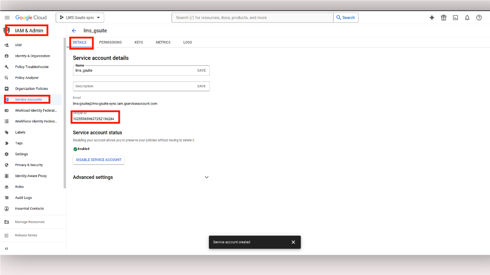490x275 pixels.
Task: Collapse the left navigation panel
Action: pos(6,249)
